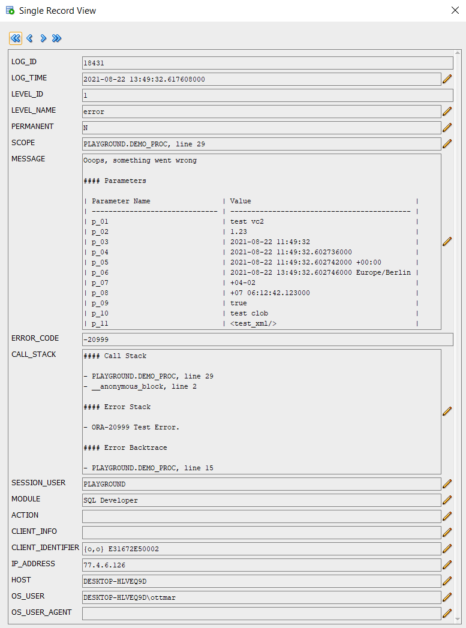Place cursor in the LOG_ID field
Image resolution: width=466 pixels, height=628 pixels.
point(240,62)
